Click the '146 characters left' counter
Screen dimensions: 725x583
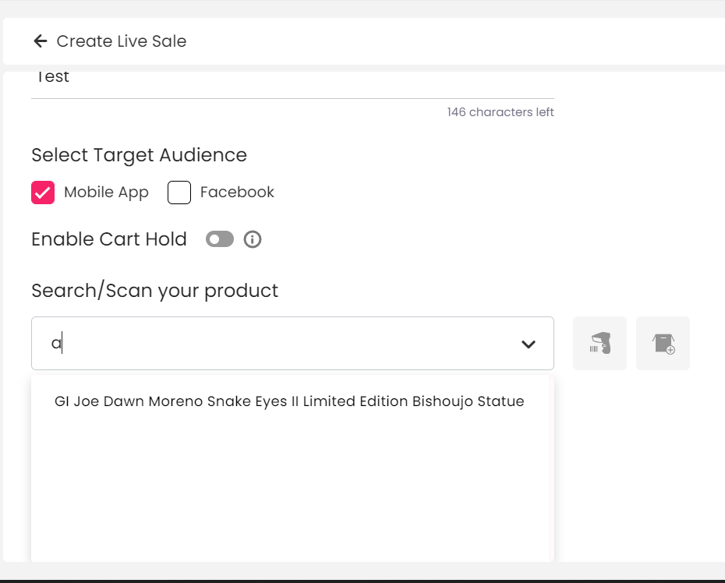500,112
